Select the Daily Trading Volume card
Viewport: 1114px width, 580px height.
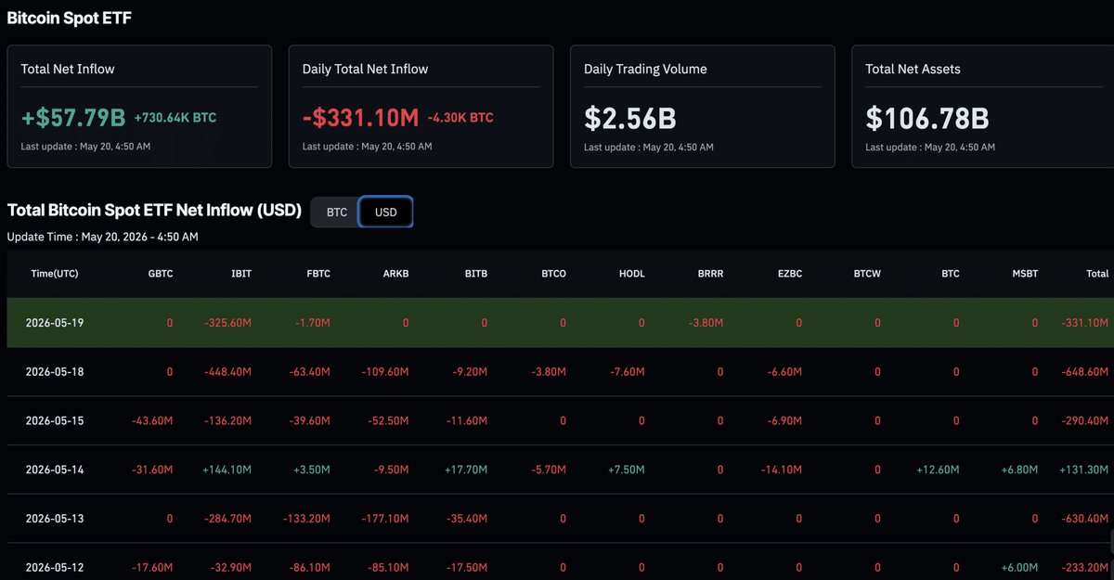[x=702, y=107]
